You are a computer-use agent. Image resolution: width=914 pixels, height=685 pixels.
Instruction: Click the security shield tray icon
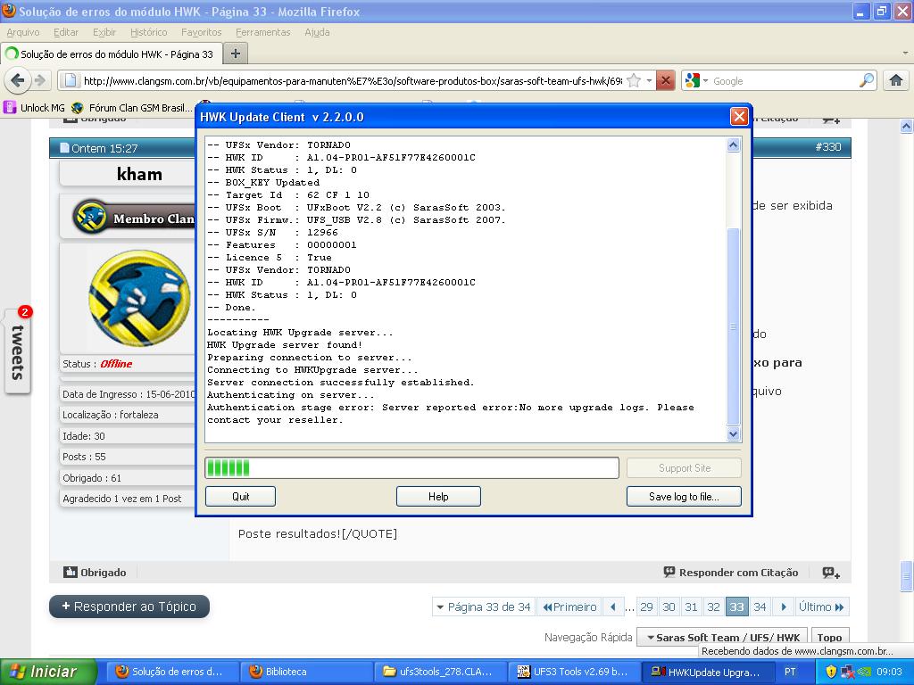click(x=831, y=672)
